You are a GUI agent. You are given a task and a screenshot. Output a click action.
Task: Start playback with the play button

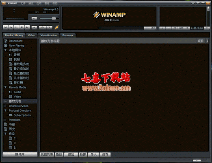pyautogui.click(x=11, y=27)
